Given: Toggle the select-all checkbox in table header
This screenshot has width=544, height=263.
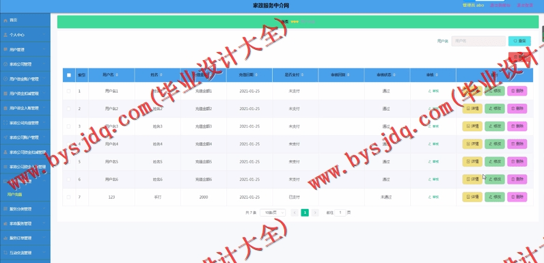Looking at the screenshot, I should (x=69, y=75).
